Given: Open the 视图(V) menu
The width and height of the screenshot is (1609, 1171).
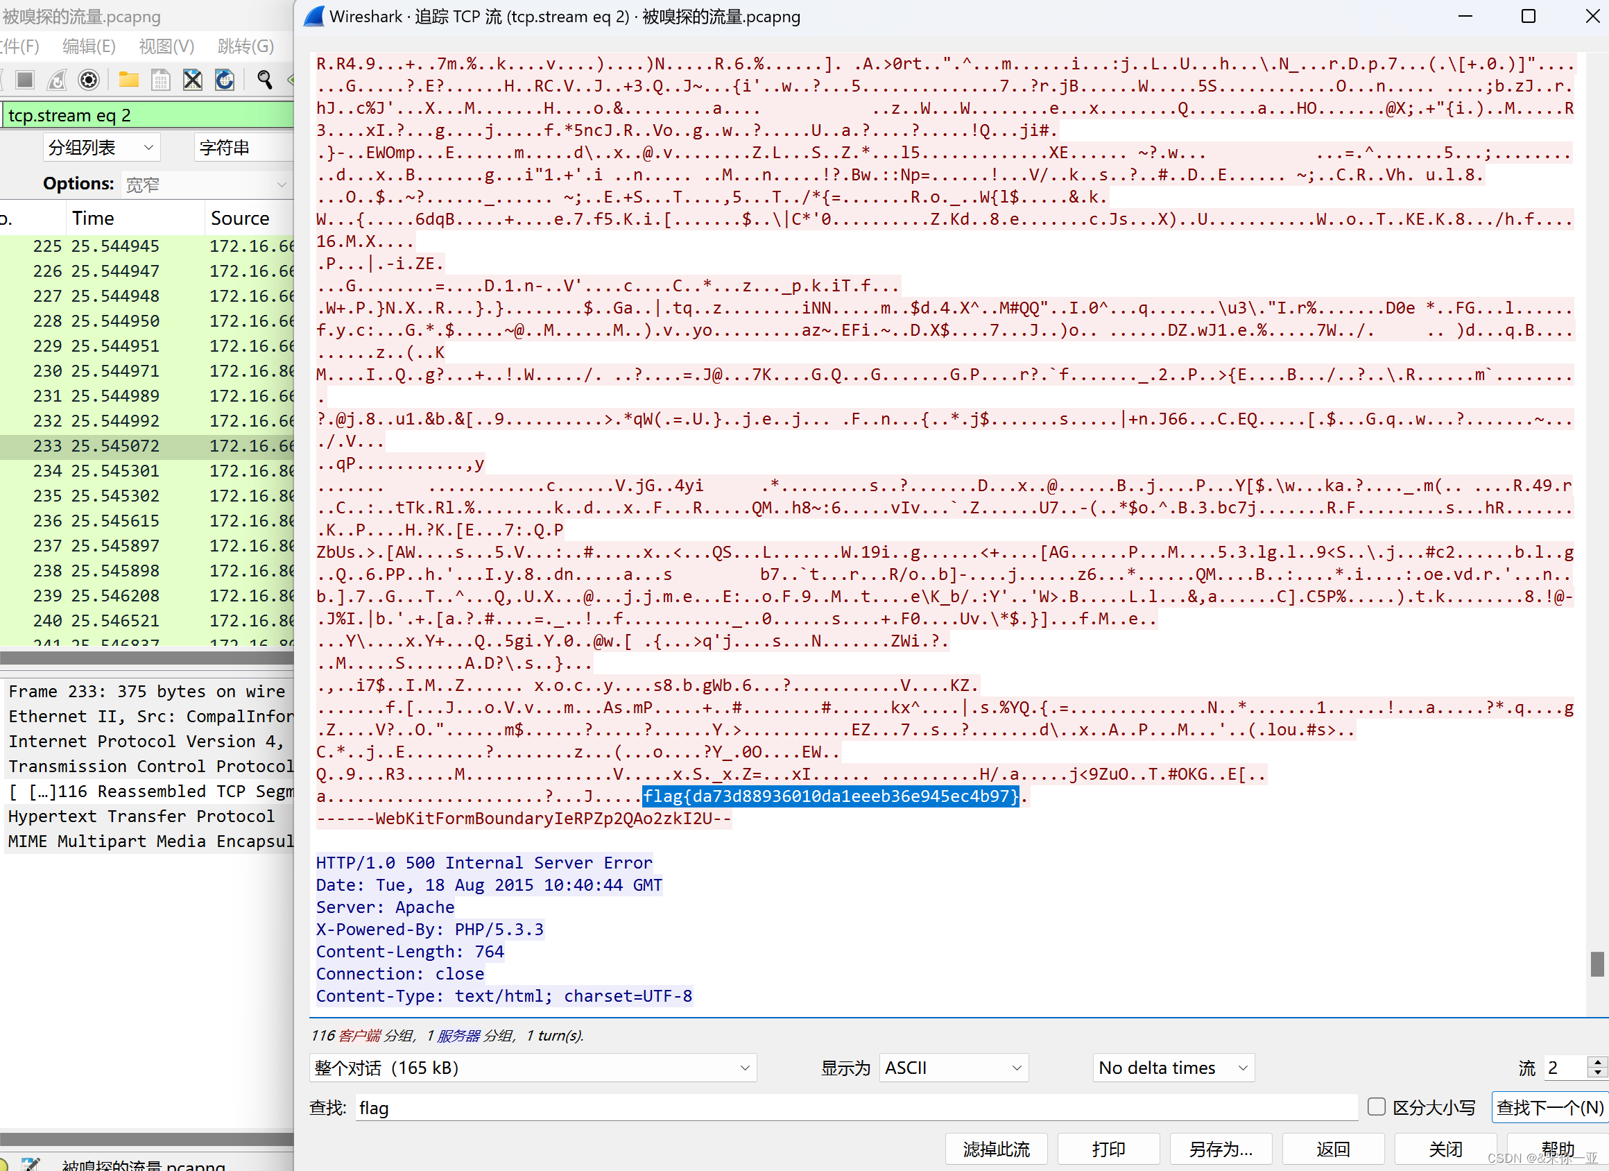Looking at the screenshot, I should 166,46.
